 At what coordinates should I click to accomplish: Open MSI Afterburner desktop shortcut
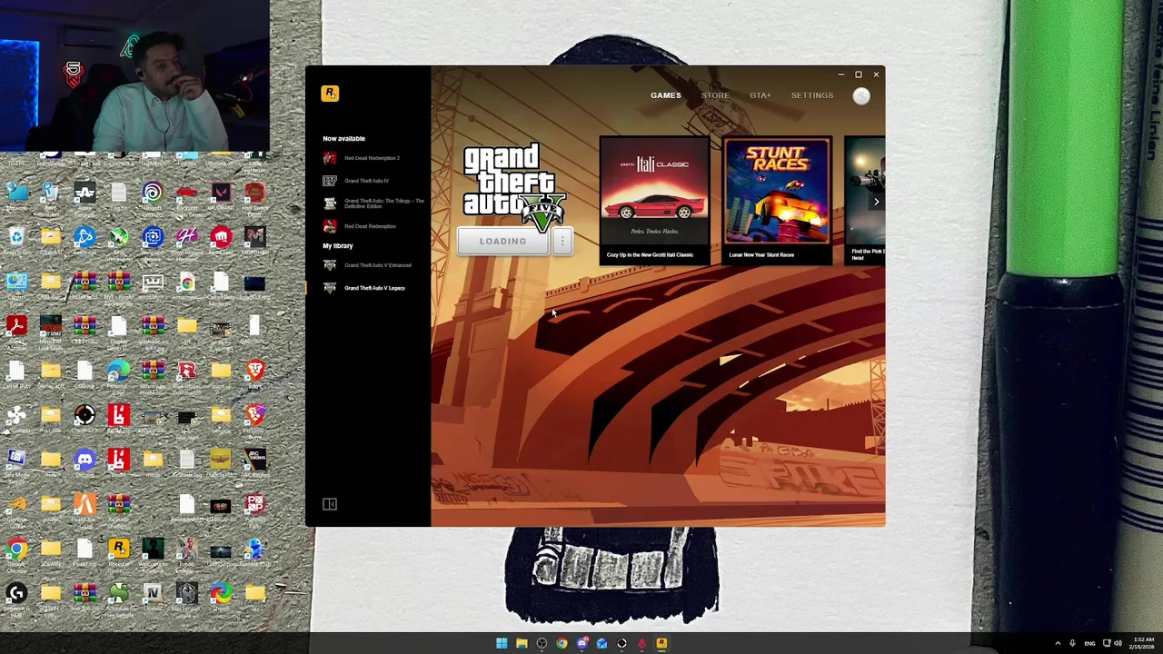click(x=119, y=242)
